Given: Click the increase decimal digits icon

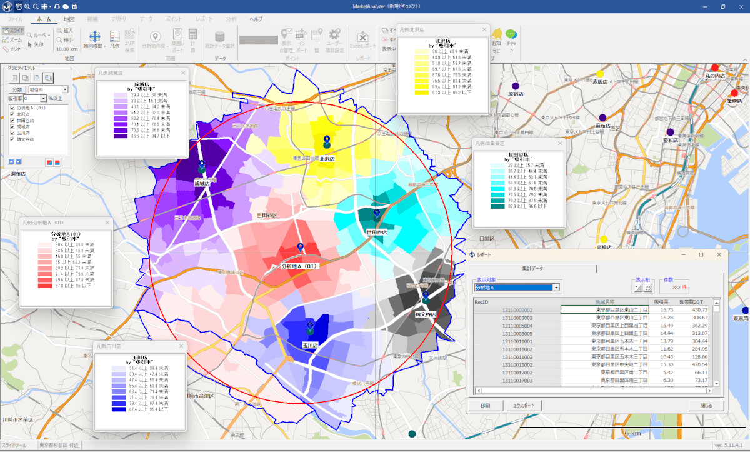Looking at the screenshot, I should pyautogui.click(x=639, y=288).
